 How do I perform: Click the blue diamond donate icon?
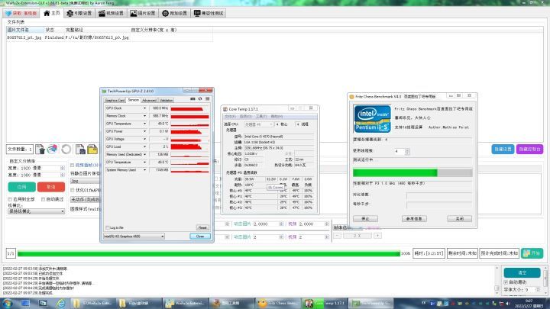tap(8, 13)
